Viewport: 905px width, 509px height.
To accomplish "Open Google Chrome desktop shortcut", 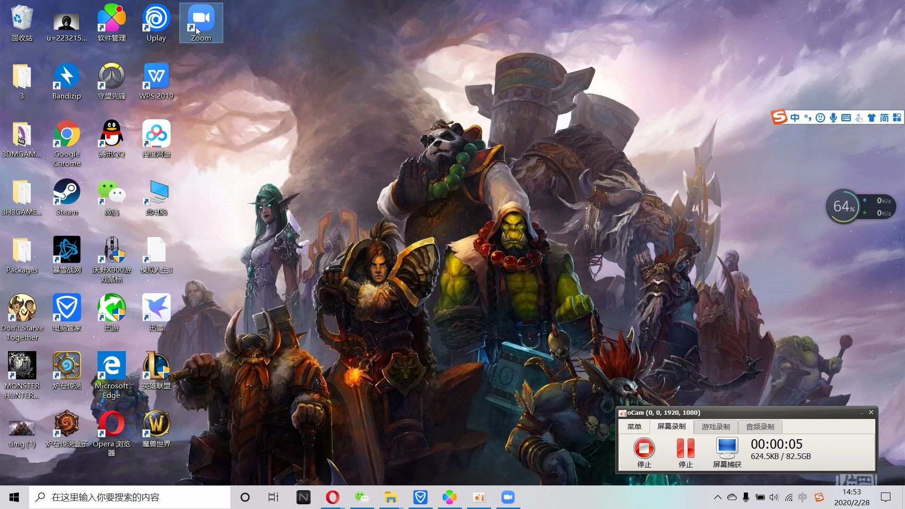I will click(x=66, y=143).
